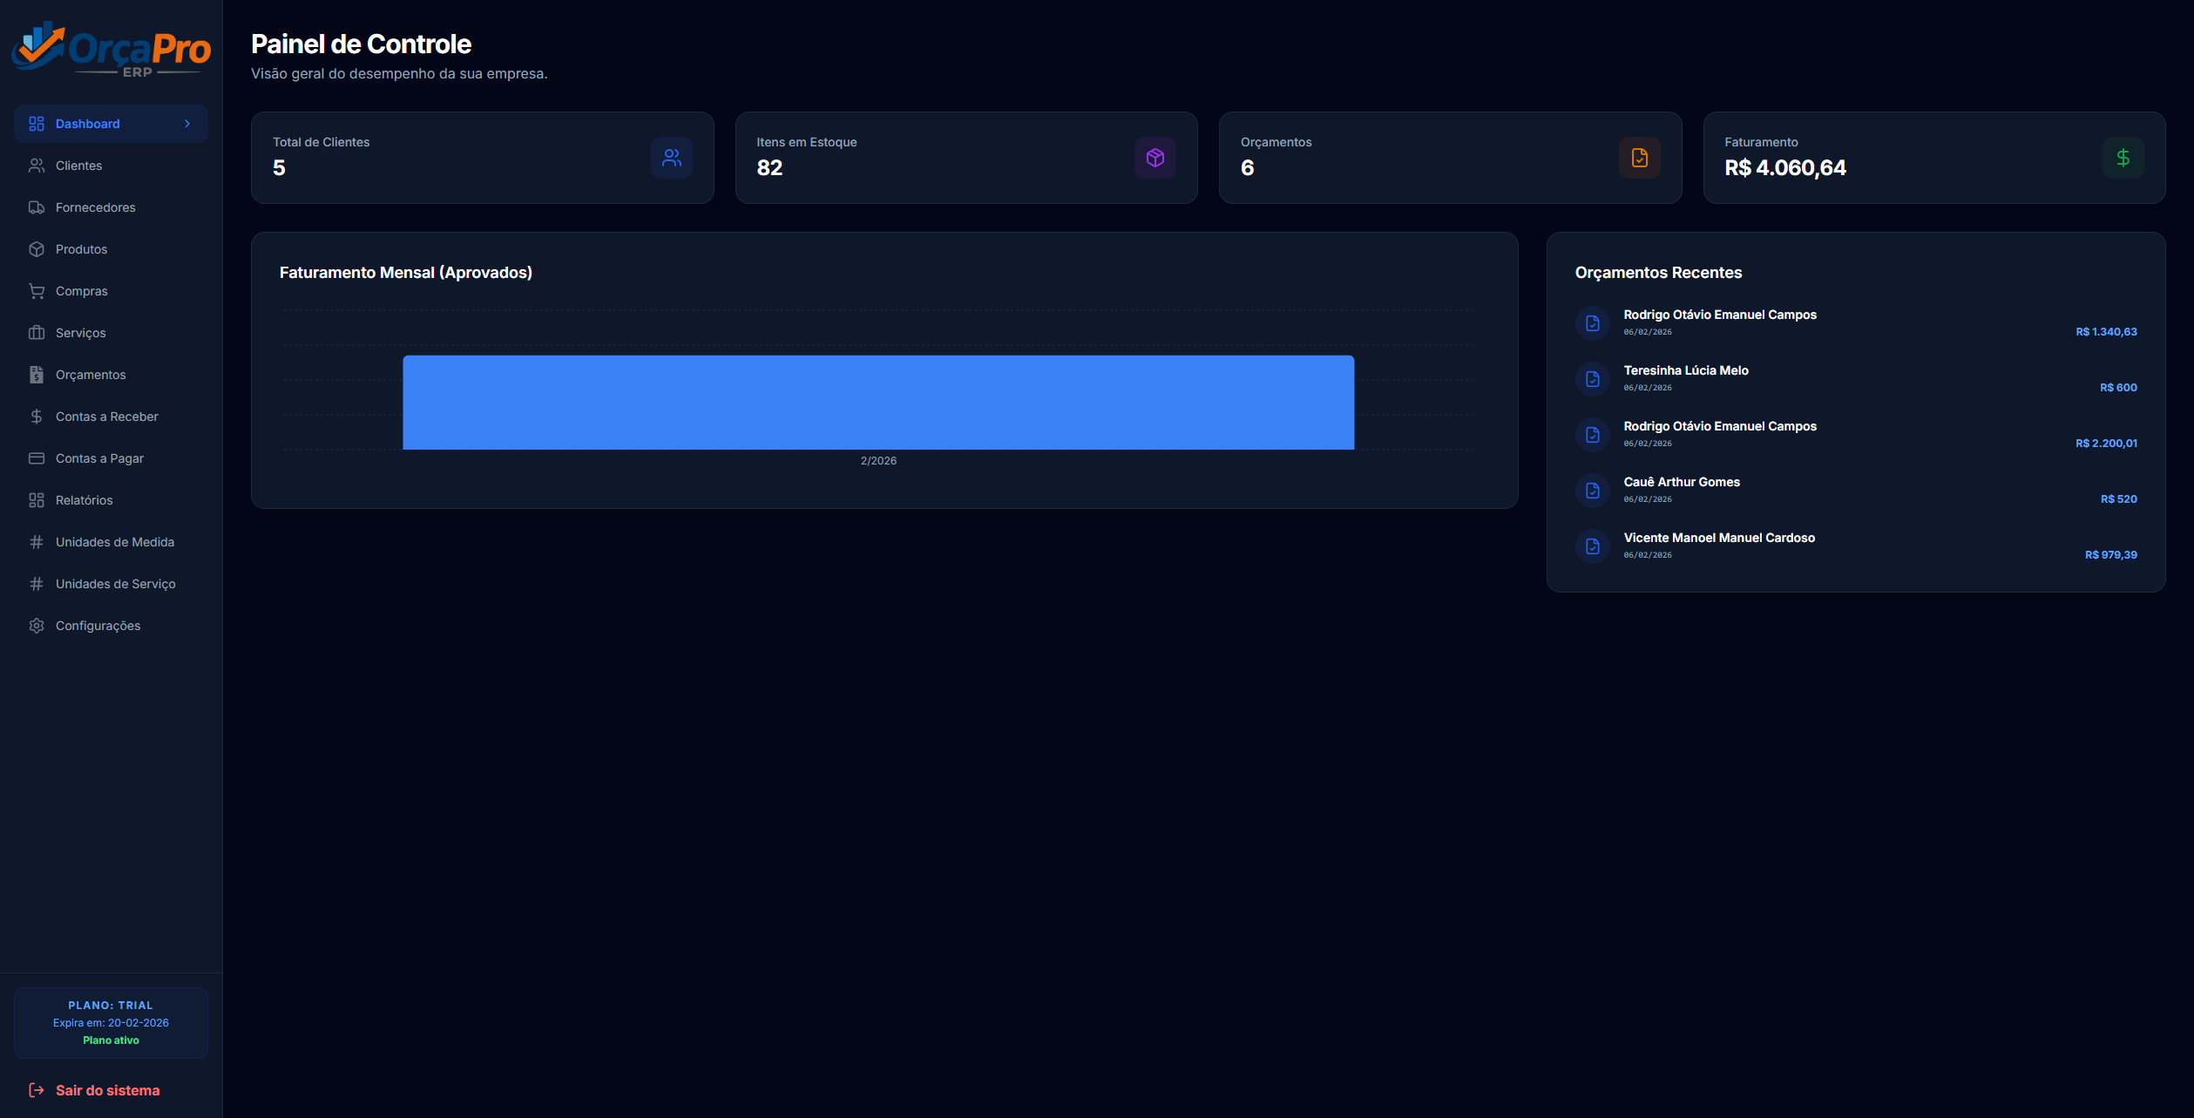
Task: Click the purple box icon in Itens em Estoque
Action: (1155, 158)
